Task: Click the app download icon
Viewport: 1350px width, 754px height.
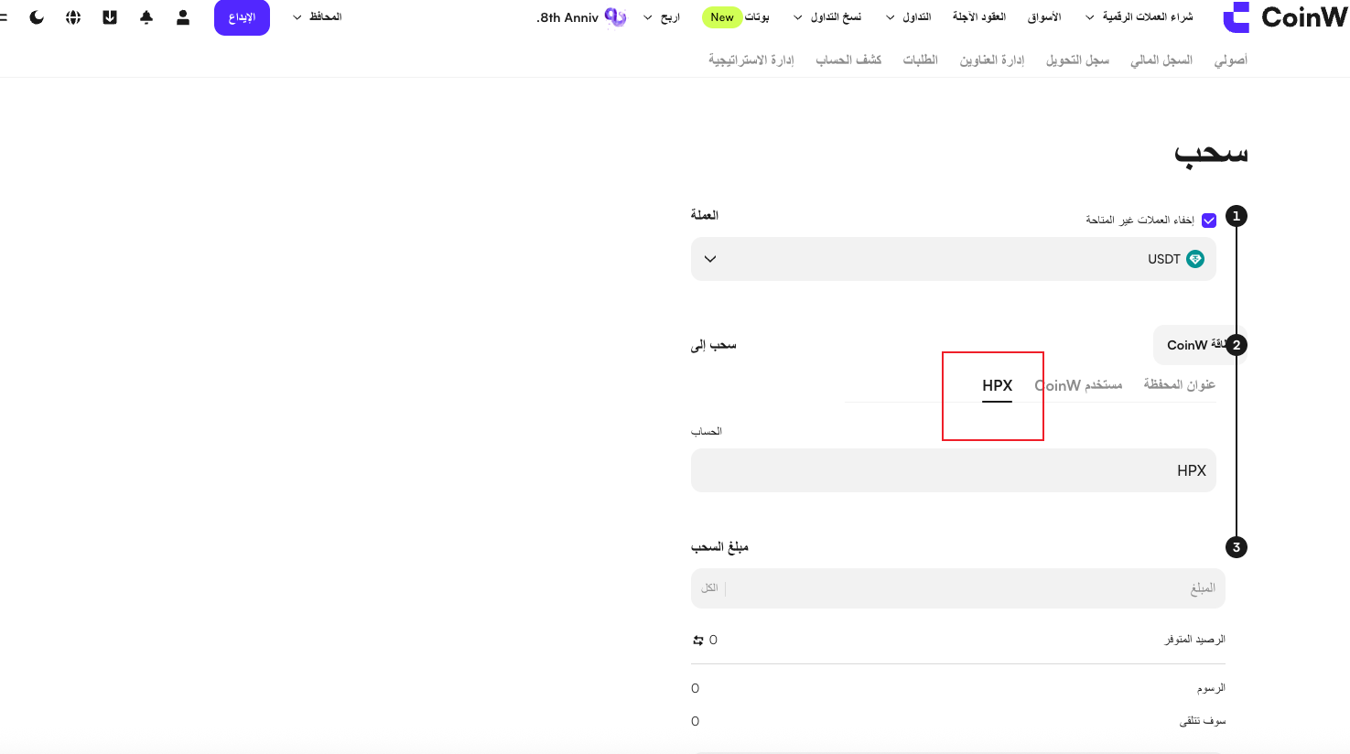Action: [x=110, y=17]
